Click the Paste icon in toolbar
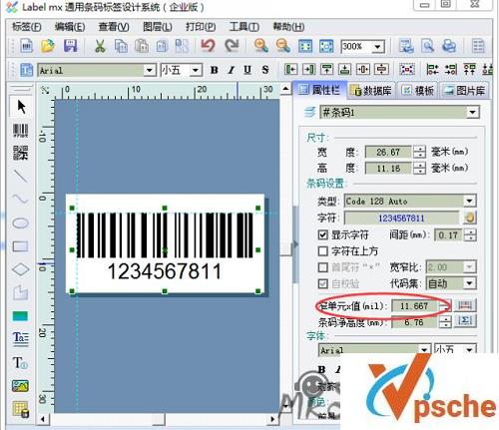The image size is (499, 430). [x=142, y=46]
